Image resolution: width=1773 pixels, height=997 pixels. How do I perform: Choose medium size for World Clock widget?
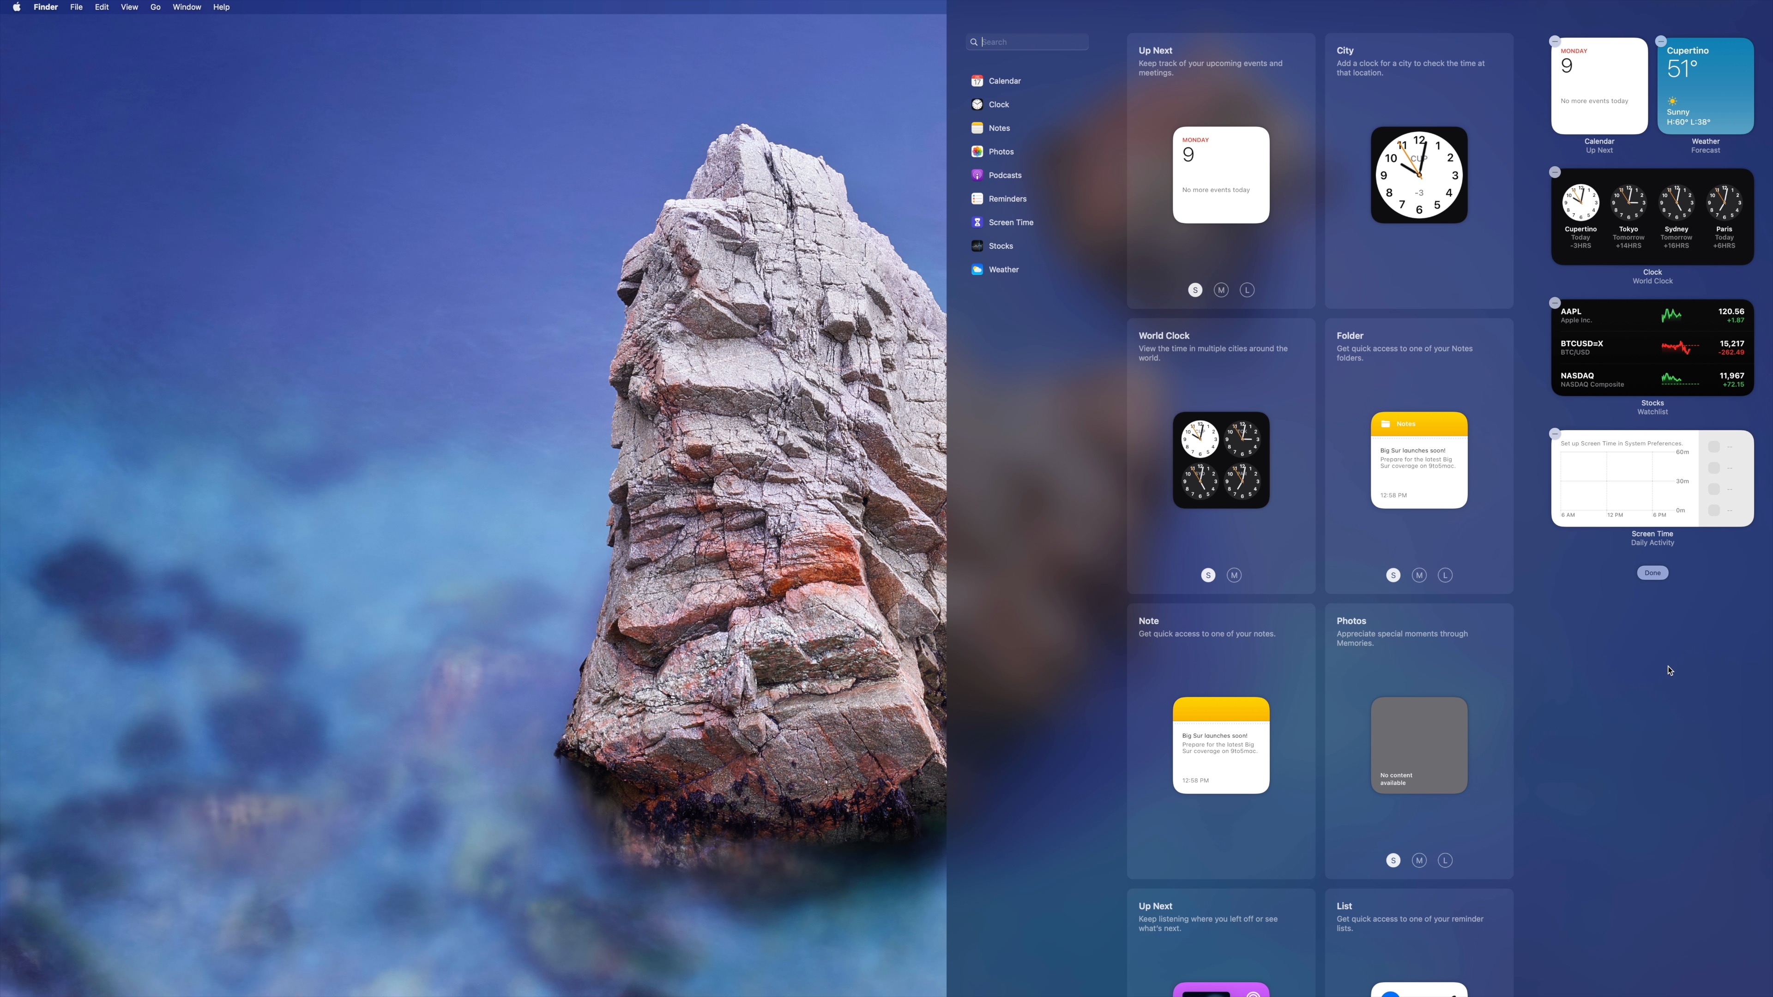tap(1234, 575)
